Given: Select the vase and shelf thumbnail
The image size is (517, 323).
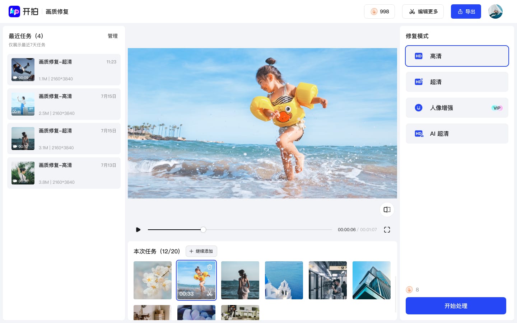Looking at the screenshot, I should pyautogui.click(x=153, y=313).
